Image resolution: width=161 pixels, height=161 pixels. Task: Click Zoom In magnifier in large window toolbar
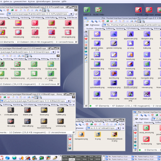point(132,21)
